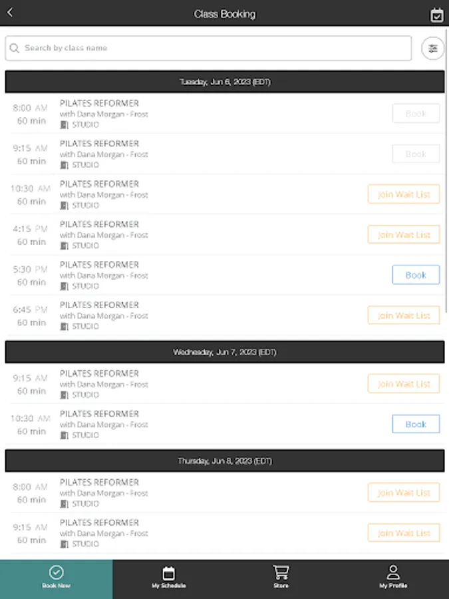Image resolution: width=449 pixels, height=599 pixels.
Task: Type in Search by class name field
Action: 213,48
